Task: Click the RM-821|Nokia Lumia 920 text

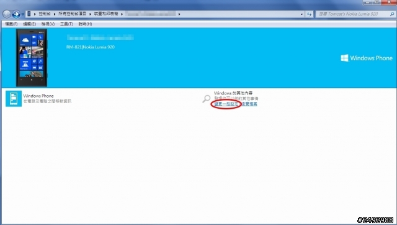Action: pos(91,47)
